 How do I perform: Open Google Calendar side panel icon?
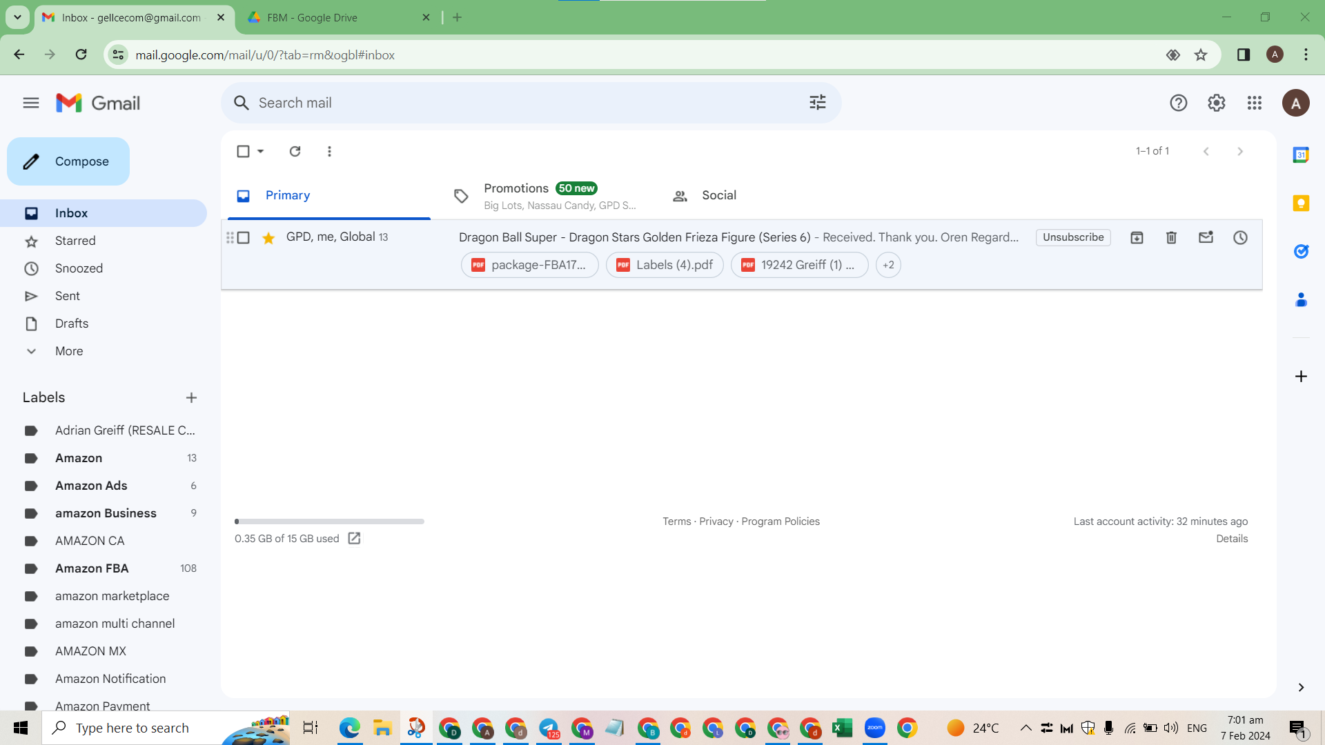point(1301,155)
